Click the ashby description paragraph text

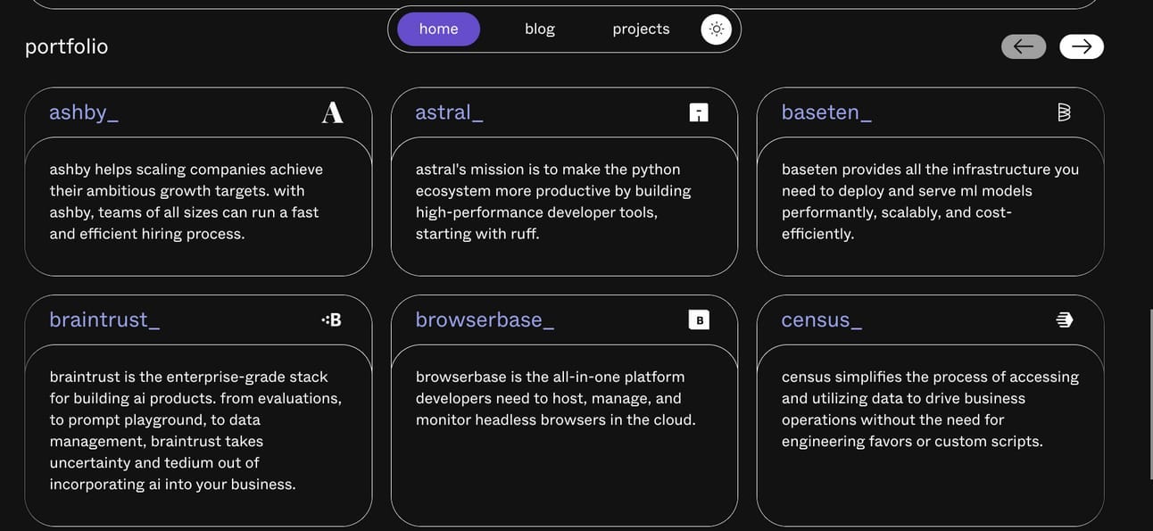(x=187, y=202)
